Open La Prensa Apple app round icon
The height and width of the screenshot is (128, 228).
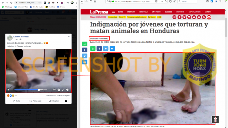pyautogui.click(x=194, y=17)
